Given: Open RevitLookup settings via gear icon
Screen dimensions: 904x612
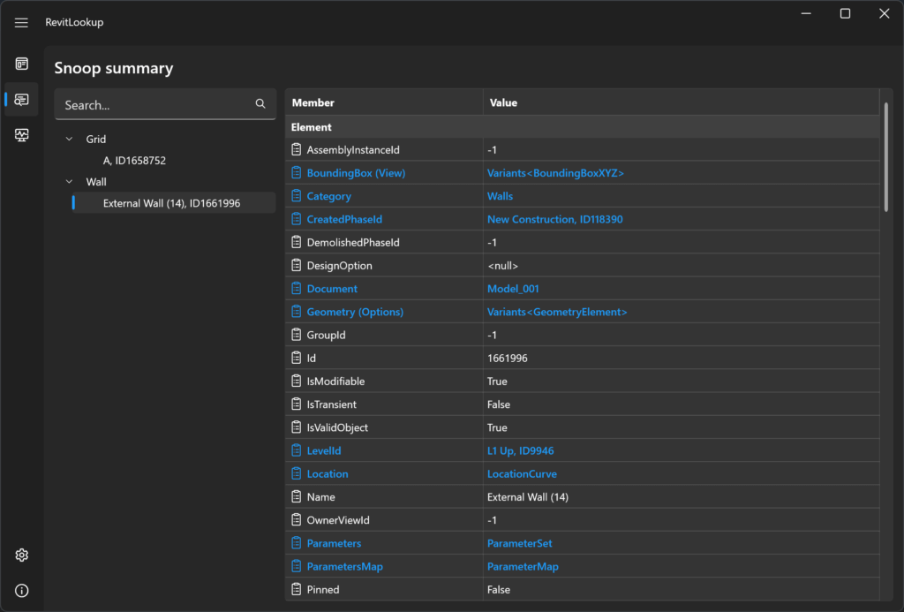Looking at the screenshot, I should tap(21, 555).
